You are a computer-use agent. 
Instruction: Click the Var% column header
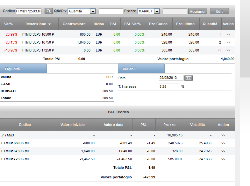click(x=9, y=24)
